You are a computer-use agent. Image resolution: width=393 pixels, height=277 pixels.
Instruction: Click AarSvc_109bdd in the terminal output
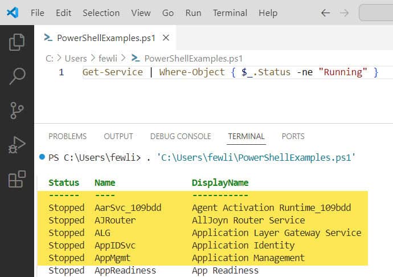tap(128, 207)
